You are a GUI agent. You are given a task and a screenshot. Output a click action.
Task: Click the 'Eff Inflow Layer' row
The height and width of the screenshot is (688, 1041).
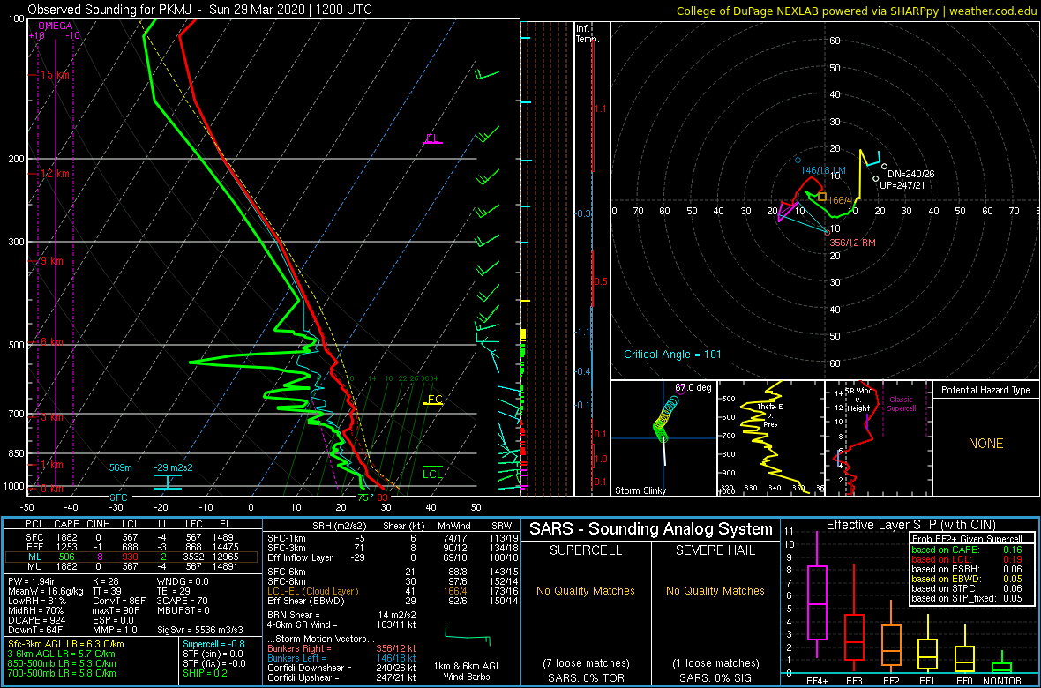coord(392,556)
